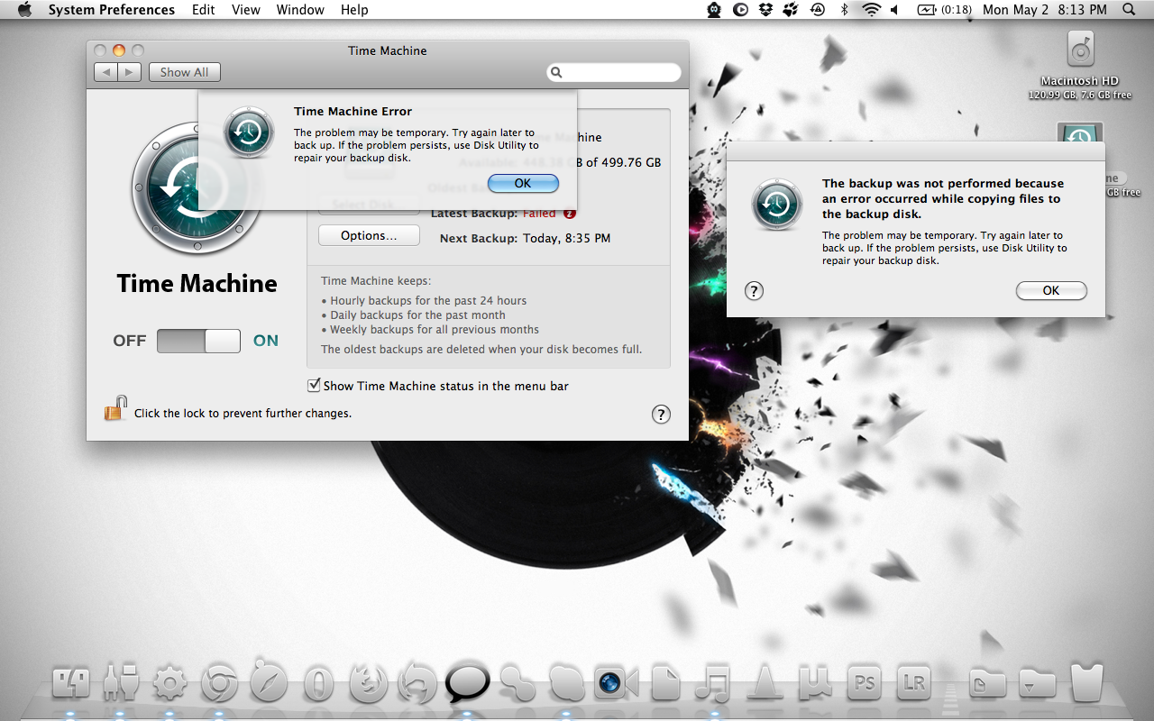Uncheck Show Time Machine status in menu bar

[314, 385]
